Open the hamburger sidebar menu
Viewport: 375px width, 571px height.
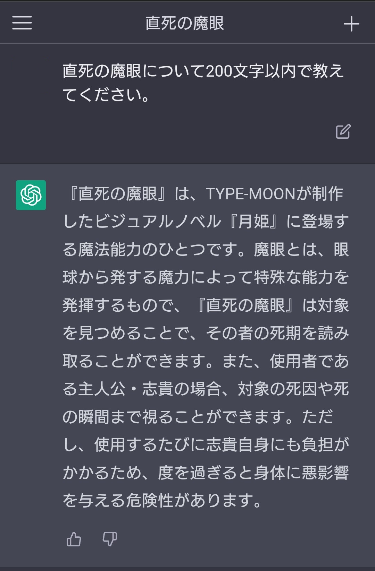(x=22, y=23)
